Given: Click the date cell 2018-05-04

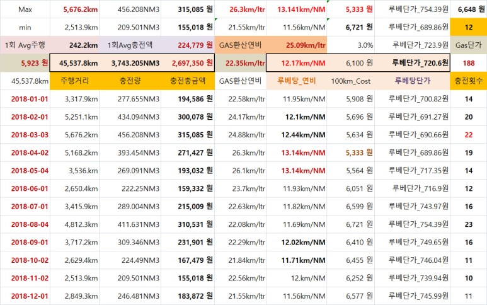Looking at the screenshot, I should coord(25,171).
